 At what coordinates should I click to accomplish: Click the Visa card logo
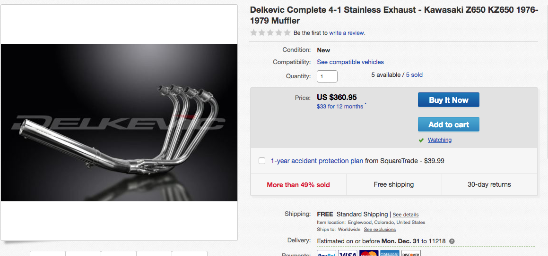point(348,253)
